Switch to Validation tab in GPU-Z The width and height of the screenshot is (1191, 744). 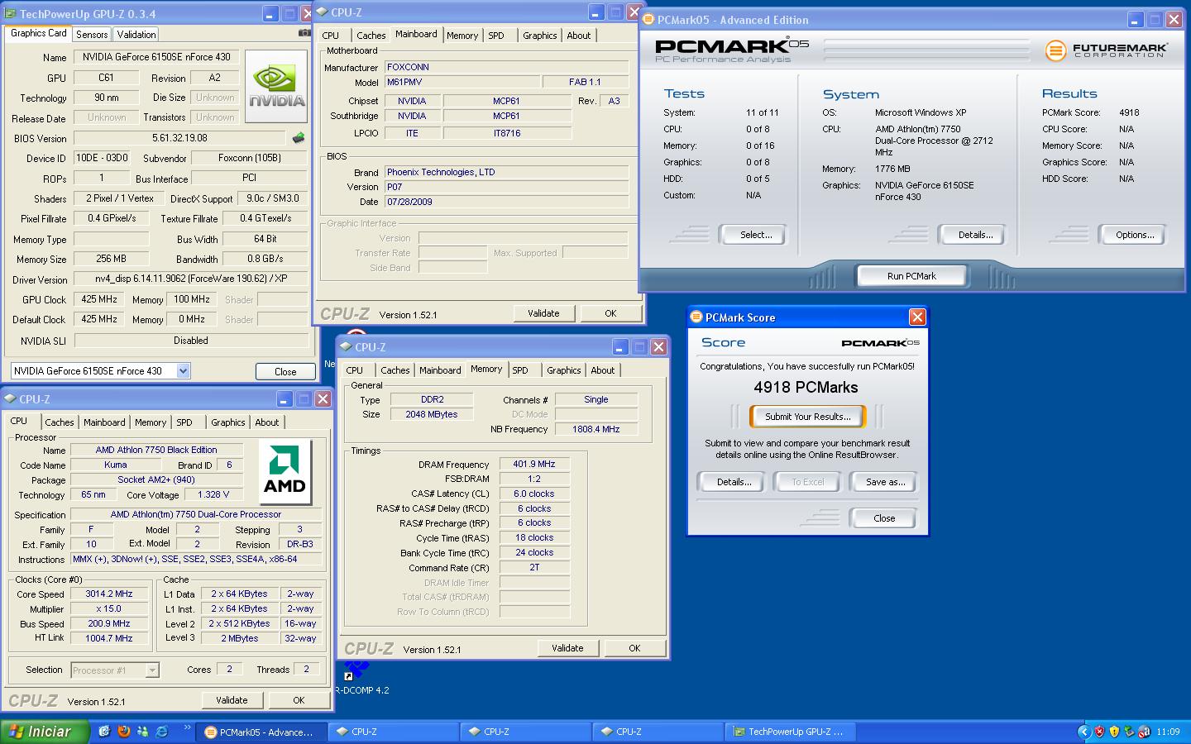(136, 35)
